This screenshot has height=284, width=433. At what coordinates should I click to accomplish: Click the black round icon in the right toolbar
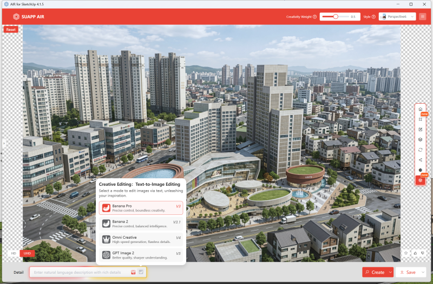(421, 170)
